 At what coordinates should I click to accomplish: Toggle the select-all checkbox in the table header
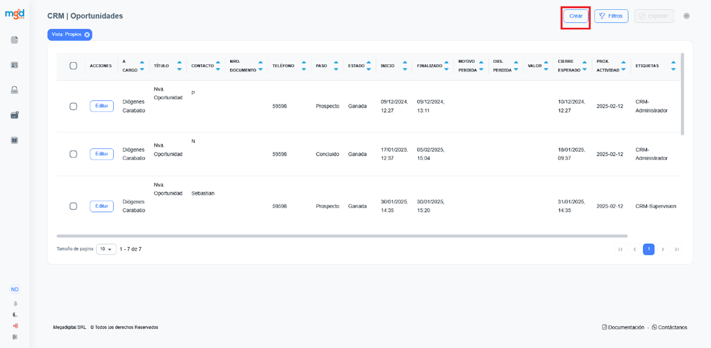click(73, 66)
